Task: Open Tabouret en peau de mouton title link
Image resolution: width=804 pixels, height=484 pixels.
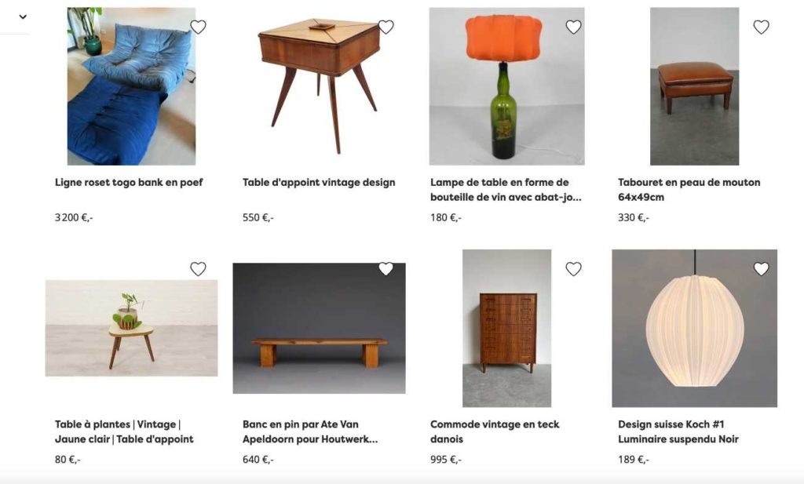Action: 689,190
